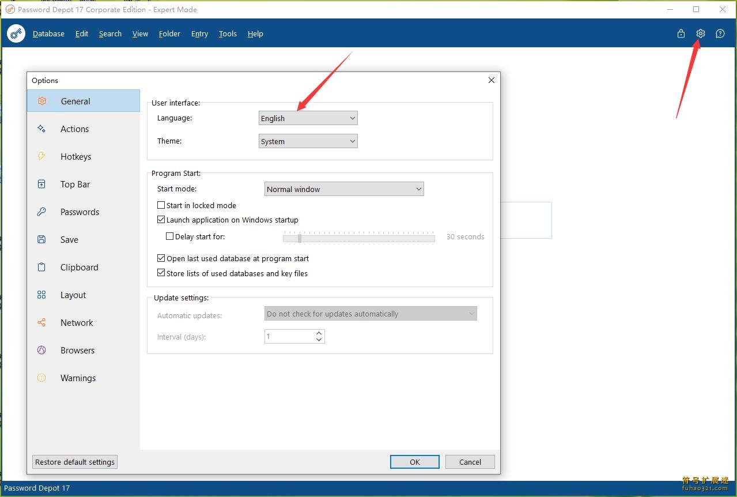Open settings via the gear icon
This screenshot has width=737, height=497.
(701, 33)
